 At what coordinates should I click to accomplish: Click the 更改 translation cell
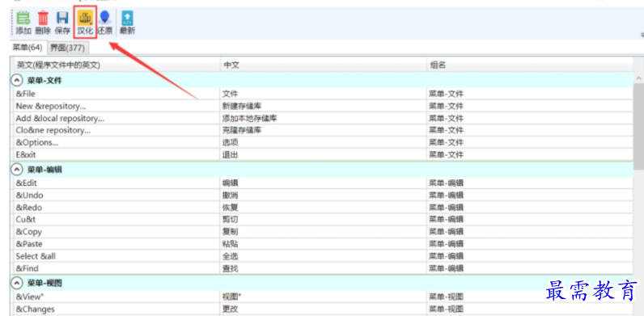tap(324, 309)
